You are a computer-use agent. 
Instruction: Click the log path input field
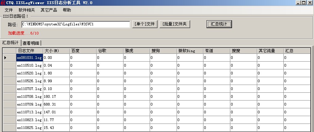[76, 24]
